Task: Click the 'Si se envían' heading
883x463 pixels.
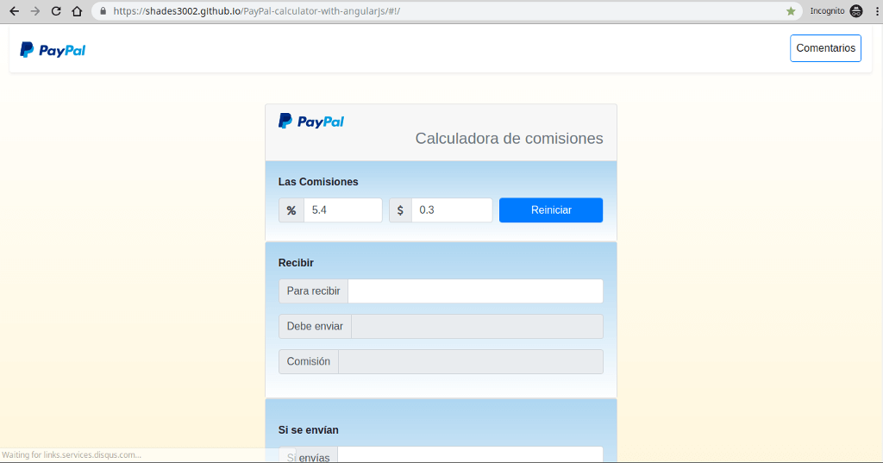Action: 309,430
